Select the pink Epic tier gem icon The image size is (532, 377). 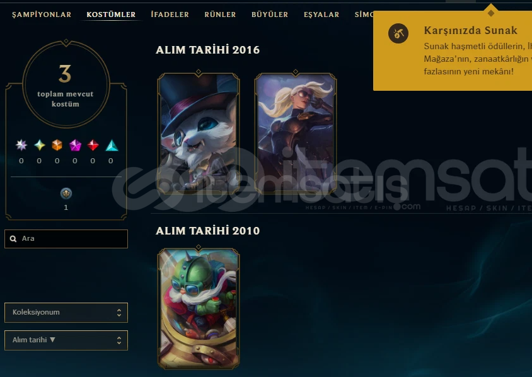coord(75,145)
